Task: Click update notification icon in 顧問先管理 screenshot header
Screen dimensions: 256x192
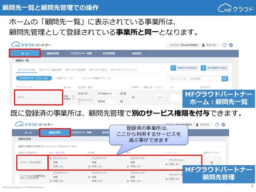Action: [223, 125]
